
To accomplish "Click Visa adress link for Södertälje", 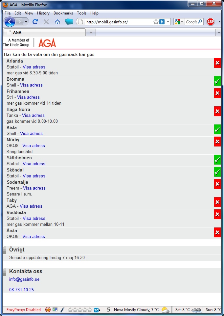I will coord(34,188).
